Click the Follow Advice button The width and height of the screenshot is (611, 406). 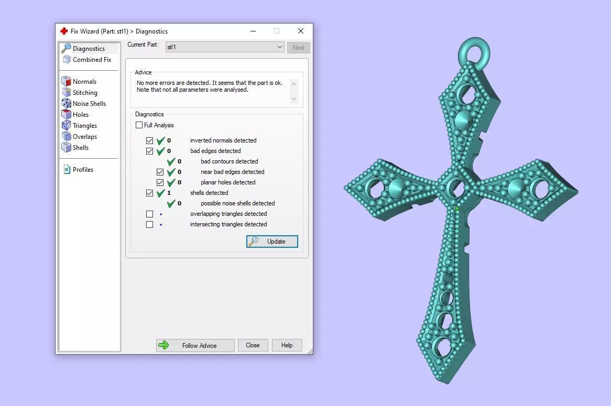(195, 345)
